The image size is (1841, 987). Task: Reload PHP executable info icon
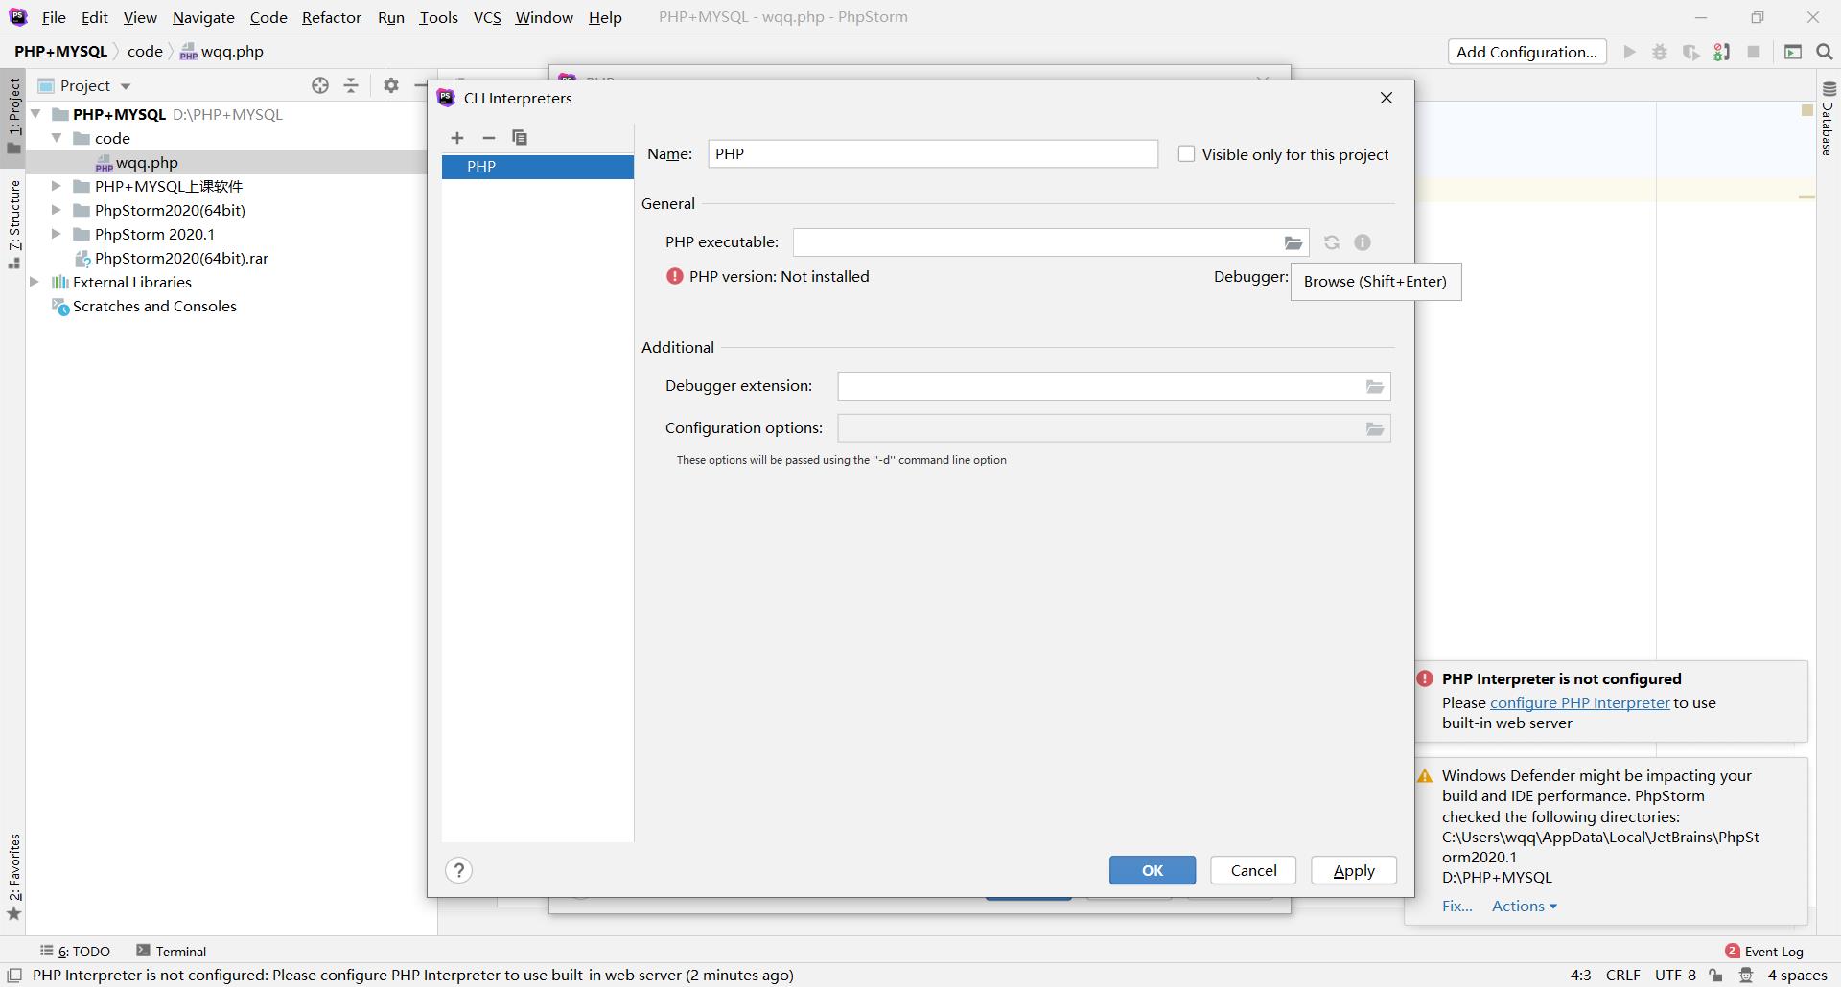pos(1332,242)
